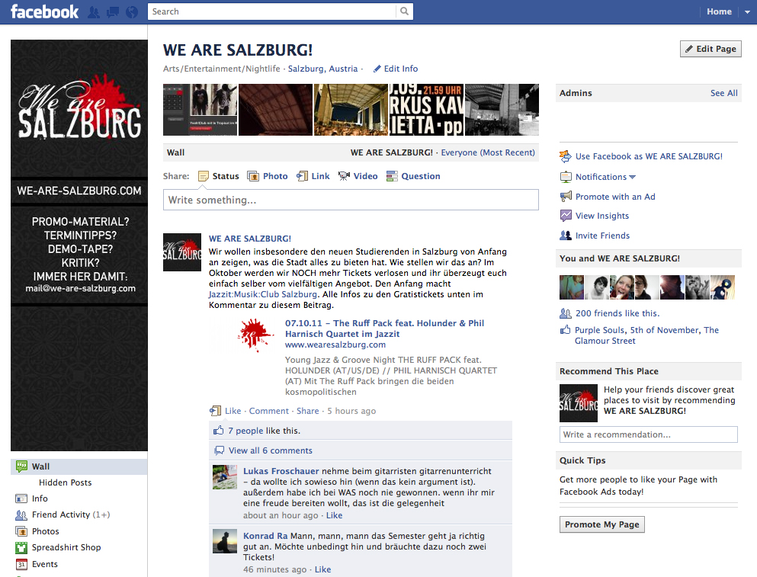Open the Events sidebar item

(x=45, y=564)
